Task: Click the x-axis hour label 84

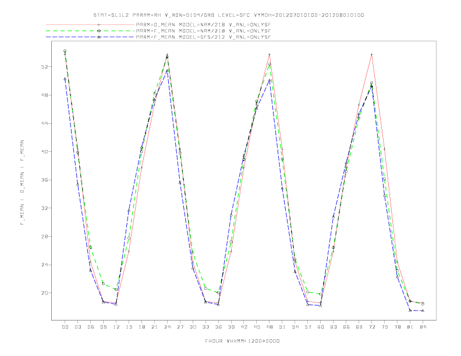Action: tap(423, 327)
